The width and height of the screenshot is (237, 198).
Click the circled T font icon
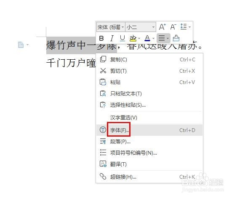(x=103, y=130)
